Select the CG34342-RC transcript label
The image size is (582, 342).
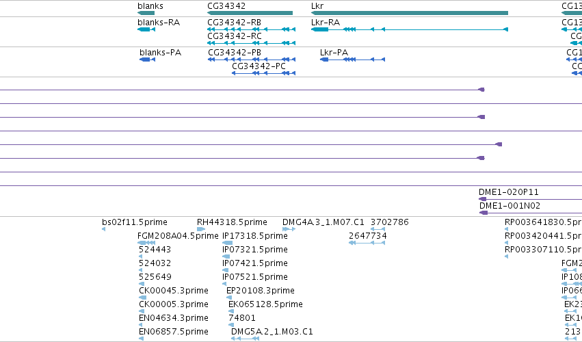coord(235,36)
